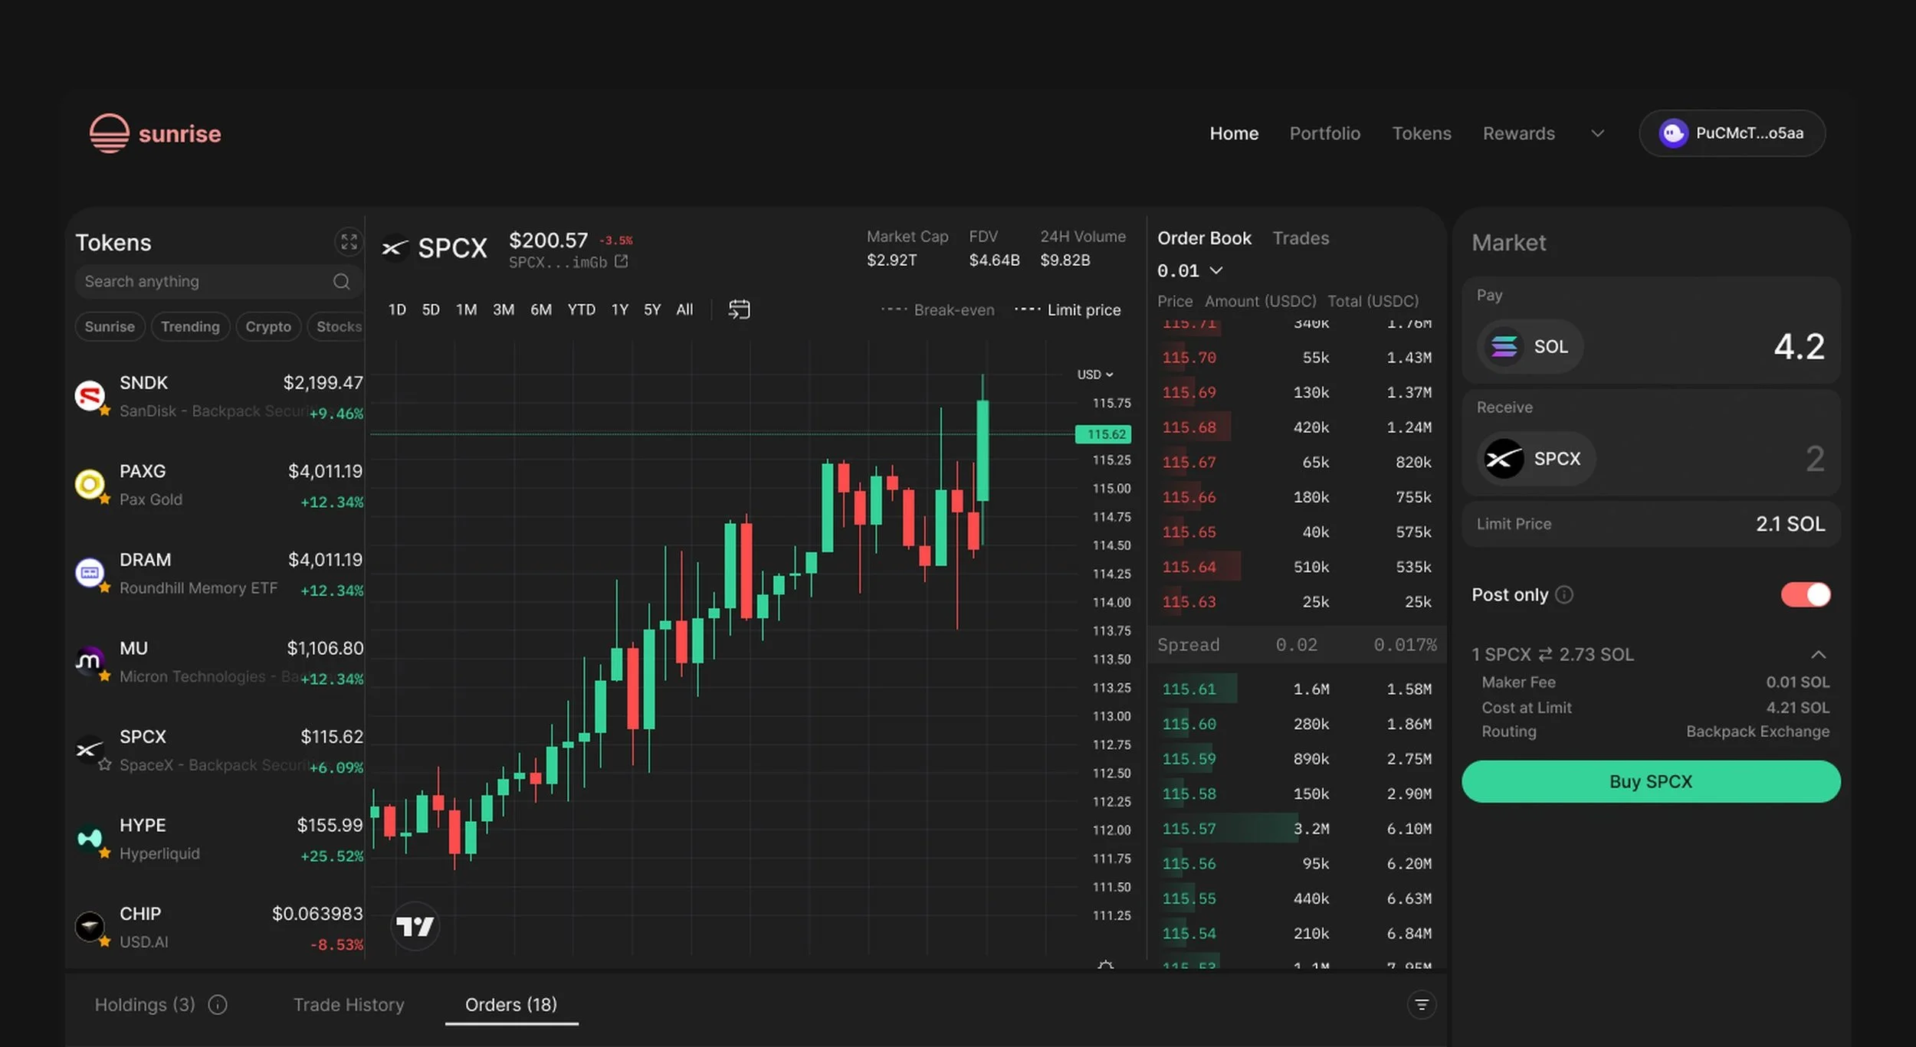This screenshot has height=1047, width=1916.
Task: Show the Post only info tooltip
Action: pos(1564,595)
